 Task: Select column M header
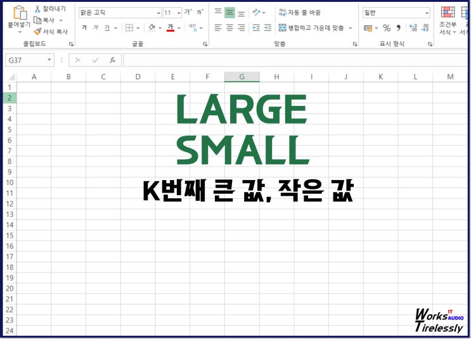click(x=450, y=77)
